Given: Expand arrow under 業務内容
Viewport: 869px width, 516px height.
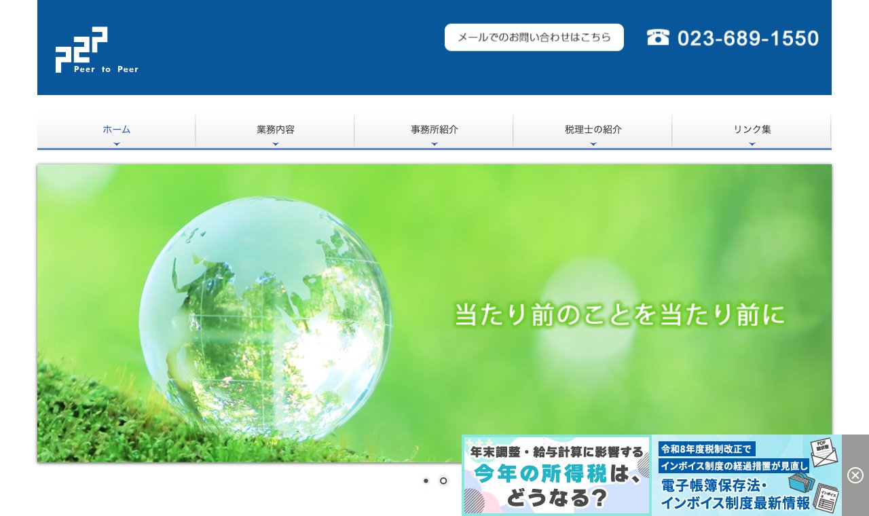Looking at the screenshot, I should (276, 144).
